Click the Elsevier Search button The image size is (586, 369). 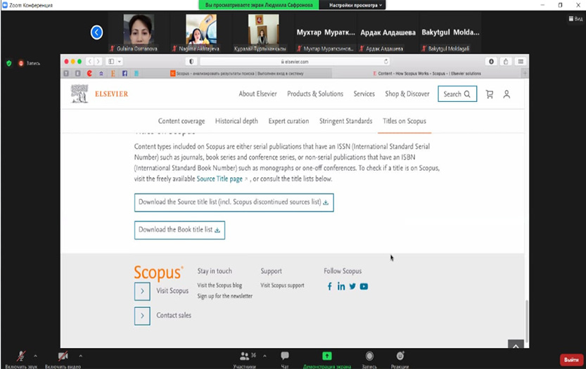tap(457, 93)
